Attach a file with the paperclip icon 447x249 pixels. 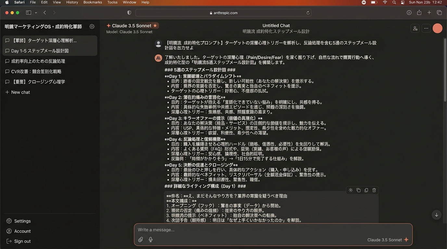pos(140,240)
